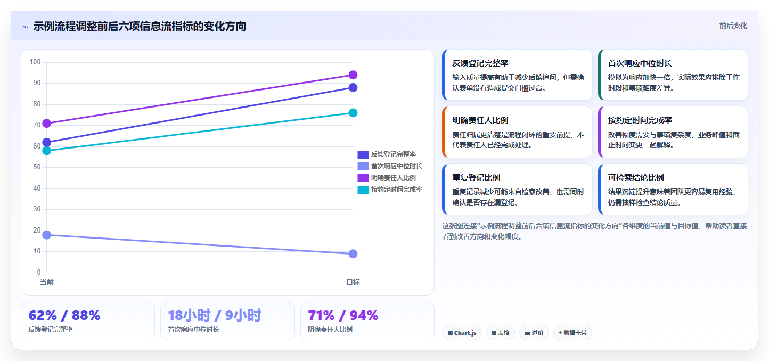This screenshot has width=769, height=361.
Task: Select the 数据卡片 tag chip
Action: point(572,333)
